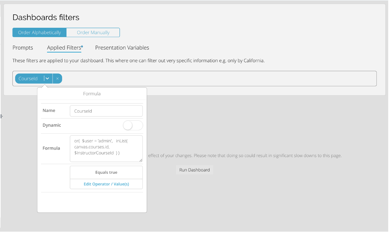389x232 pixels.
Task: Click the Equals true operator box
Action: tap(106, 173)
